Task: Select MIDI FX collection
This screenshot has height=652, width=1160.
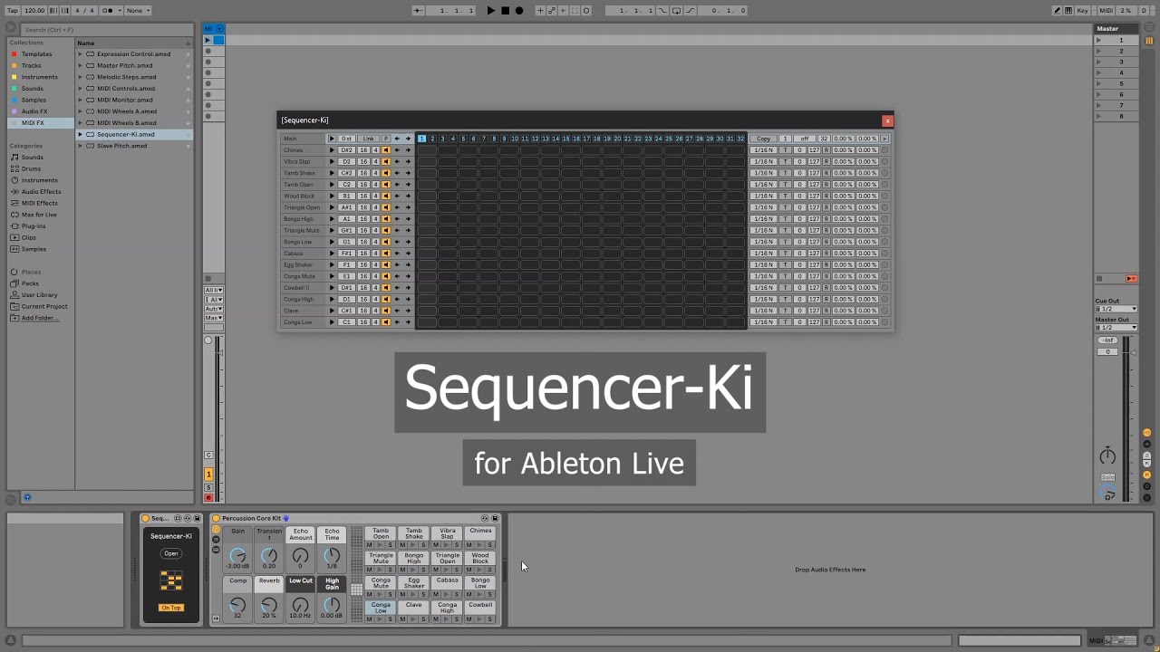Action: pos(33,123)
